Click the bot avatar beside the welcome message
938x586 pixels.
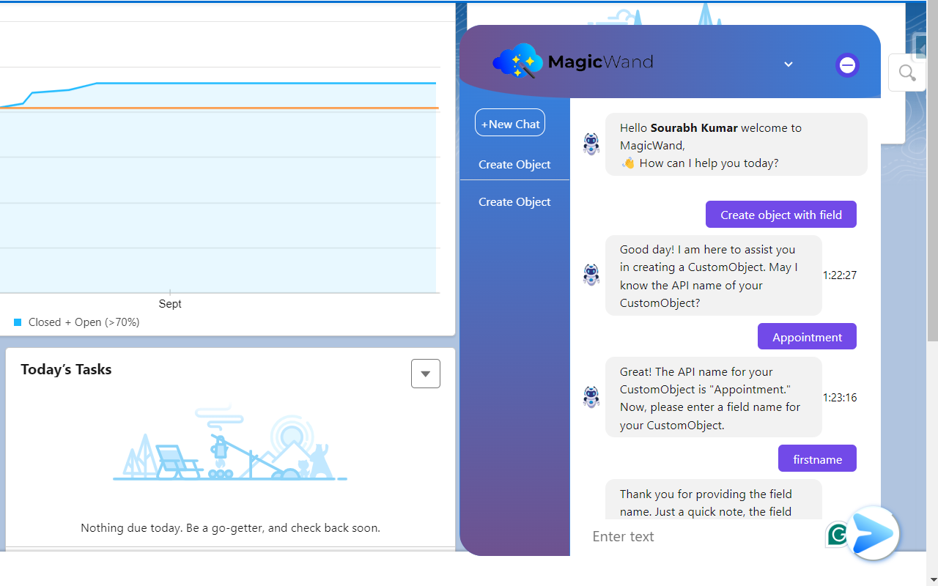[591, 144]
